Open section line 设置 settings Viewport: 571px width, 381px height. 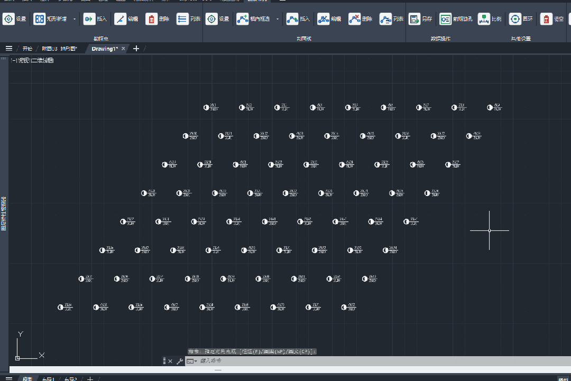coord(217,19)
